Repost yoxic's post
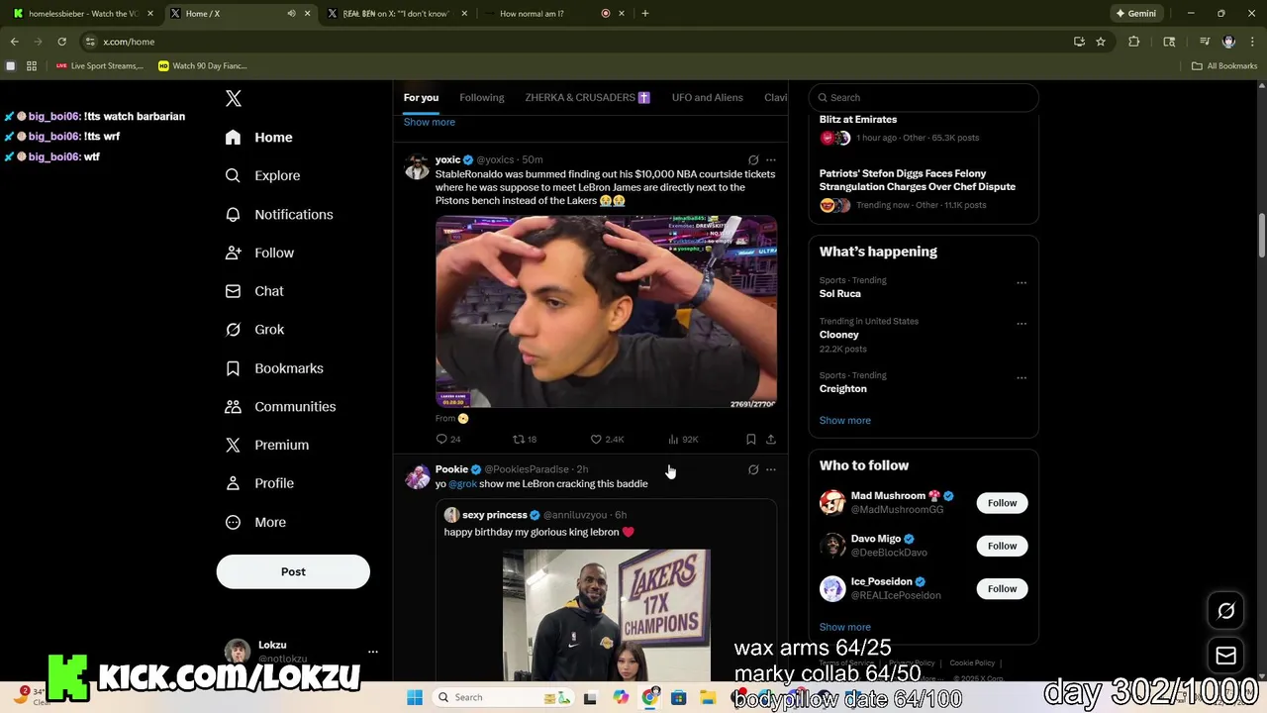 point(525,439)
